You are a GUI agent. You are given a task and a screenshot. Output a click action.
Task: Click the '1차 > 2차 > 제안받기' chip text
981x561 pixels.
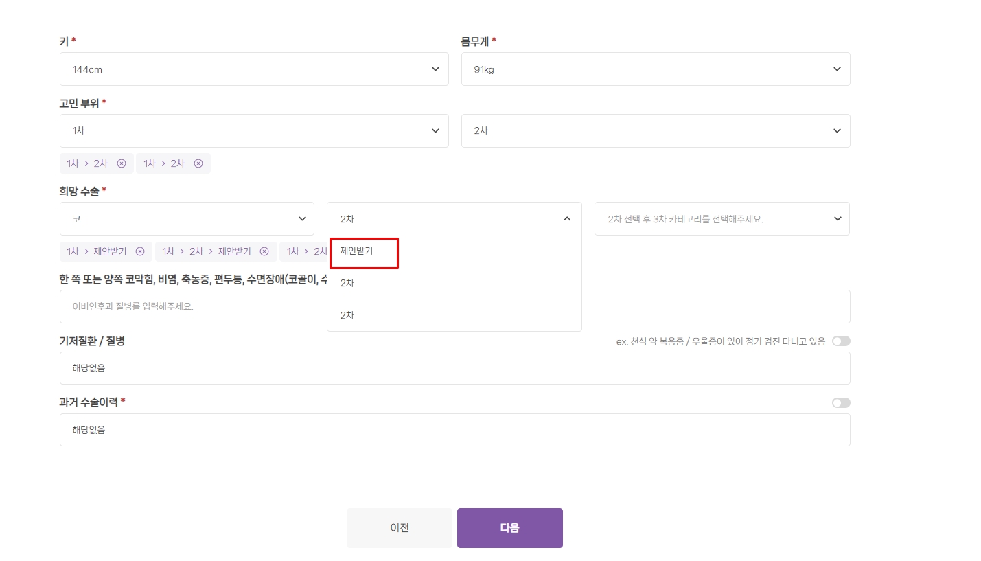tap(207, 251)
